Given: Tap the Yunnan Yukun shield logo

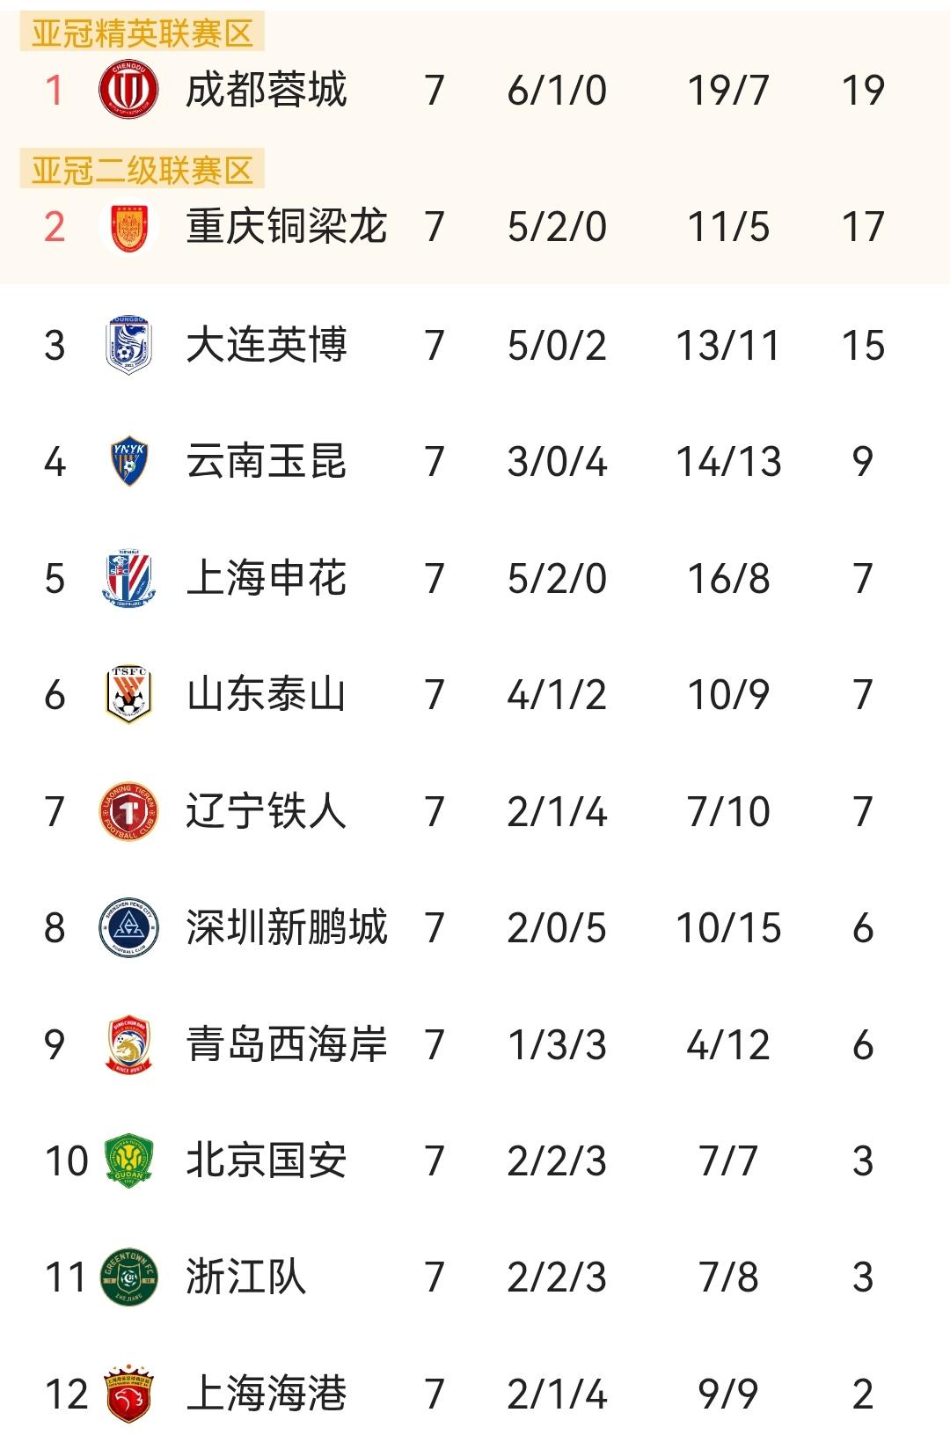Looking at the screenshot, I should pos(128,461).
